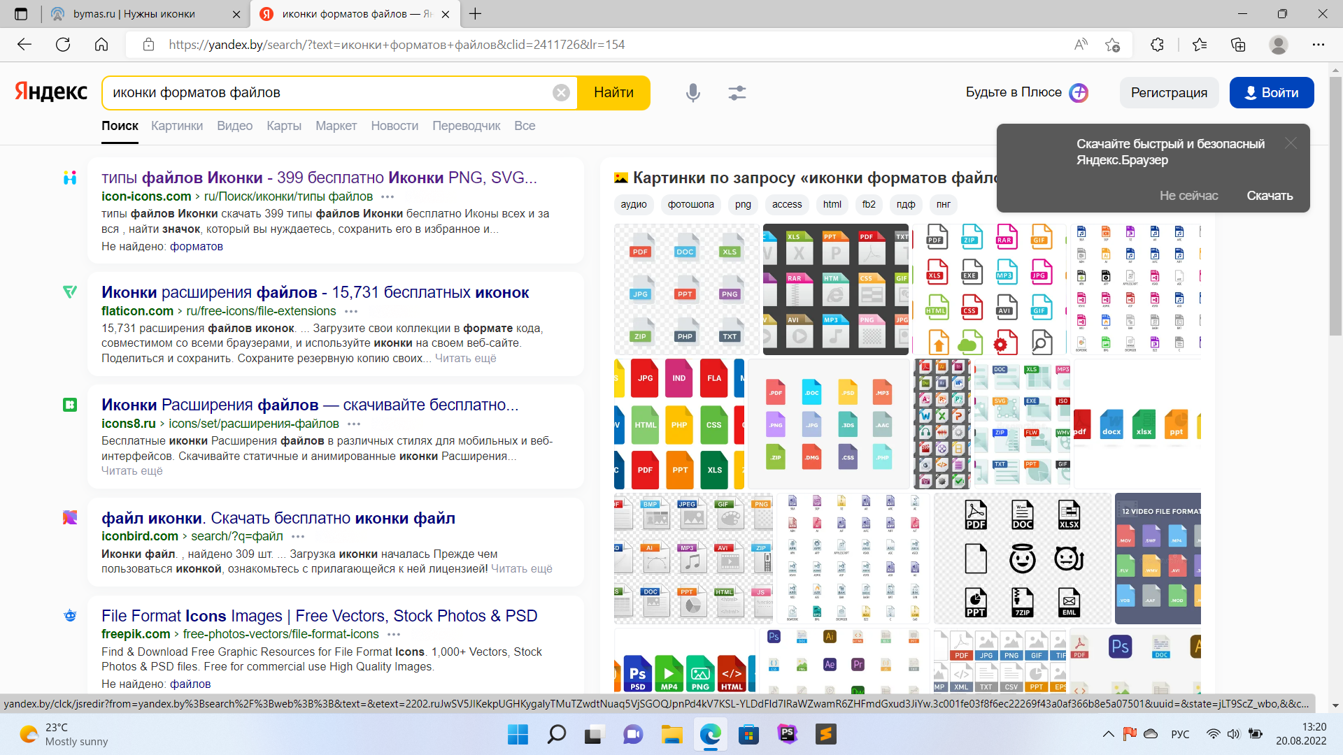Open the dark background file icons thumbnail
Viewport: 1343px width, 755px height.
tap(835, 289)
